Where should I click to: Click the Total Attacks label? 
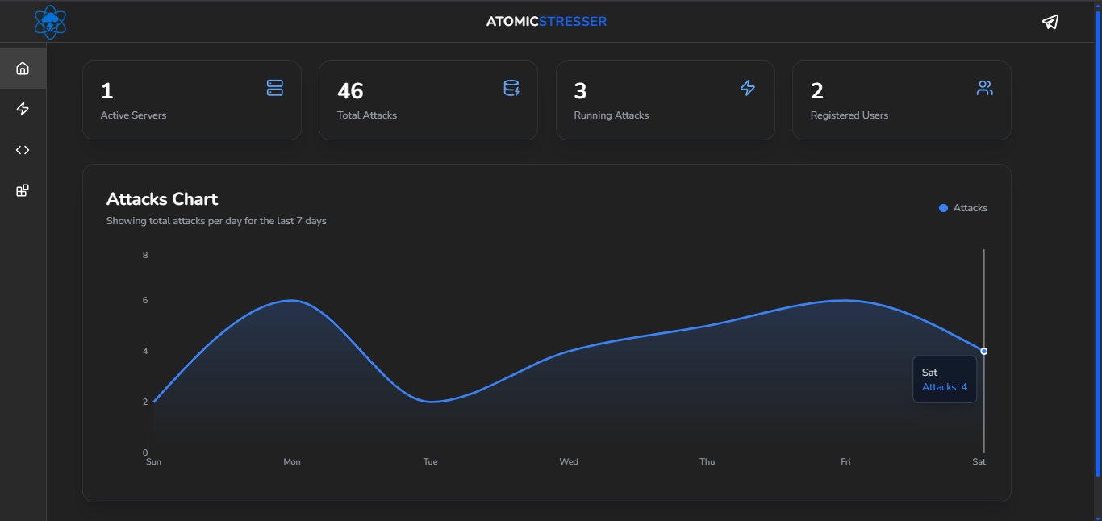click(x=367, y=115)
